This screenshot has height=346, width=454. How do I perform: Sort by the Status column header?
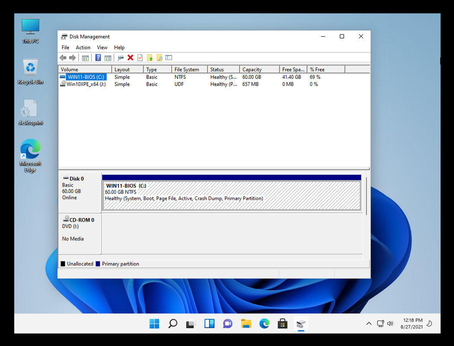pos(223,70)
